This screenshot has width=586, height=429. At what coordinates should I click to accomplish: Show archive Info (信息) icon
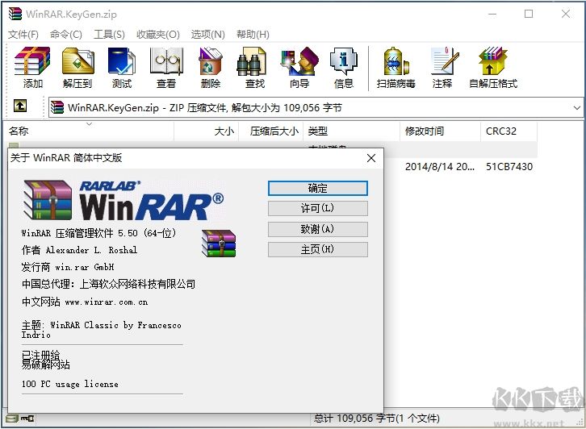pyautogui.click(x=344, y=68)
